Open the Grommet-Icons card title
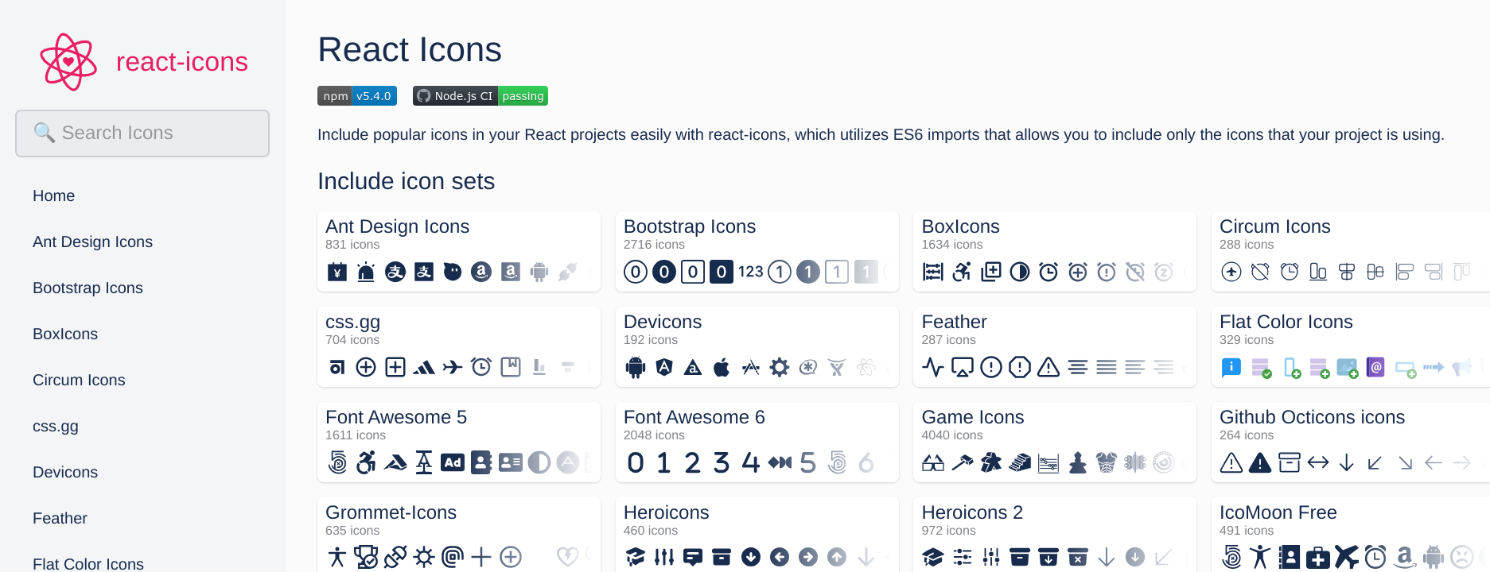This screenshot has width=1490, height=572. pyautogui.click(x=391, y=512)
